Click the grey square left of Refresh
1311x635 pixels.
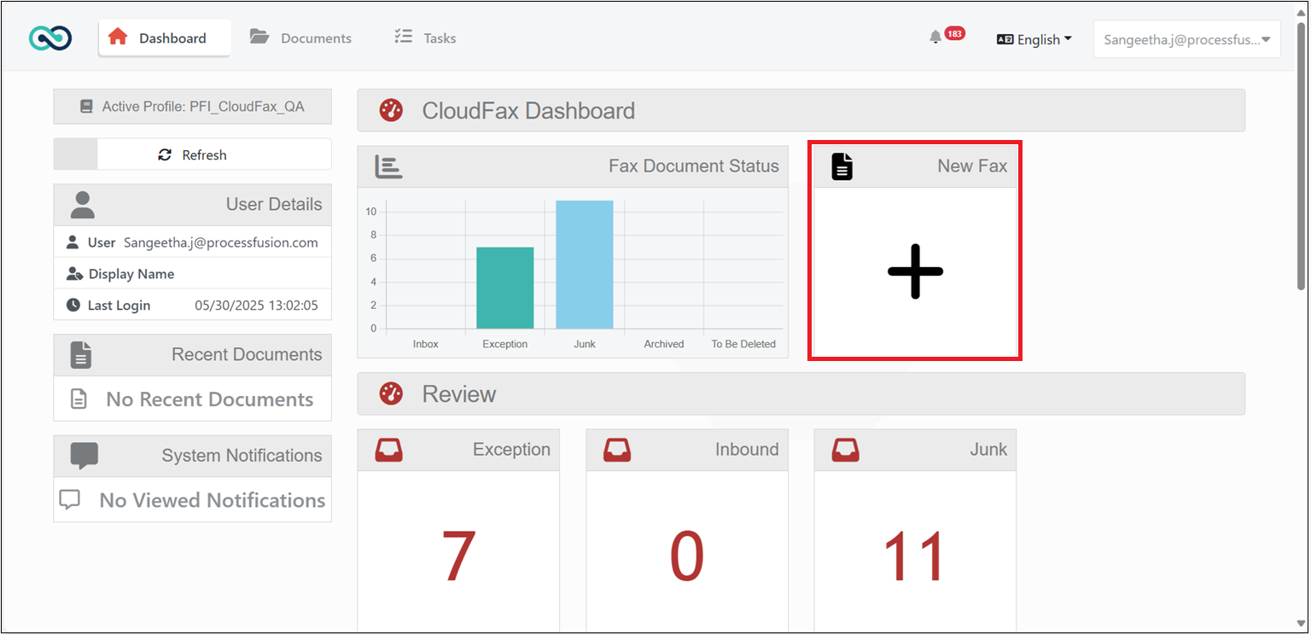(x=76, y=154)
